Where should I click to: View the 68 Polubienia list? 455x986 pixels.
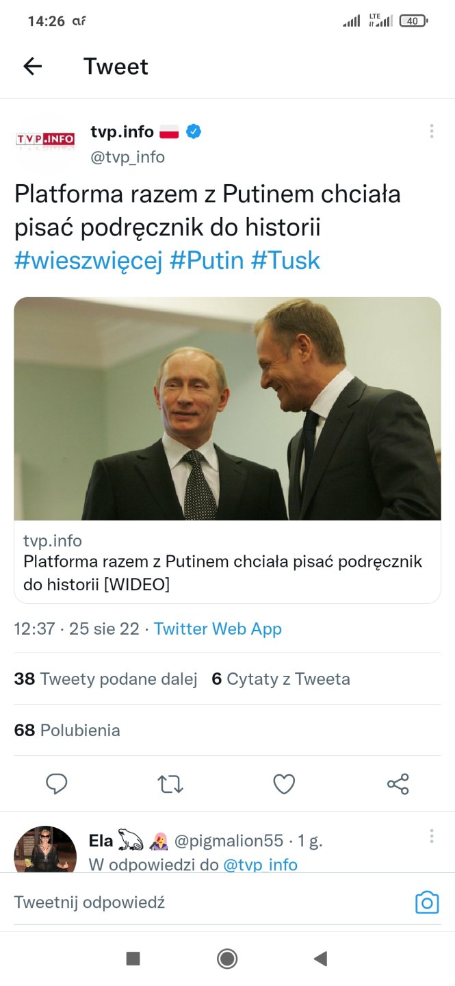(67, 731)
